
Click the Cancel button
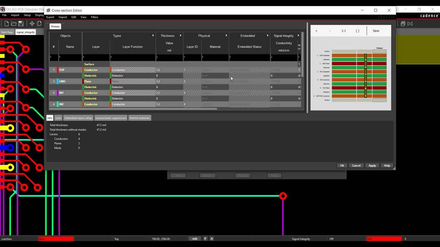pos(356,166)
